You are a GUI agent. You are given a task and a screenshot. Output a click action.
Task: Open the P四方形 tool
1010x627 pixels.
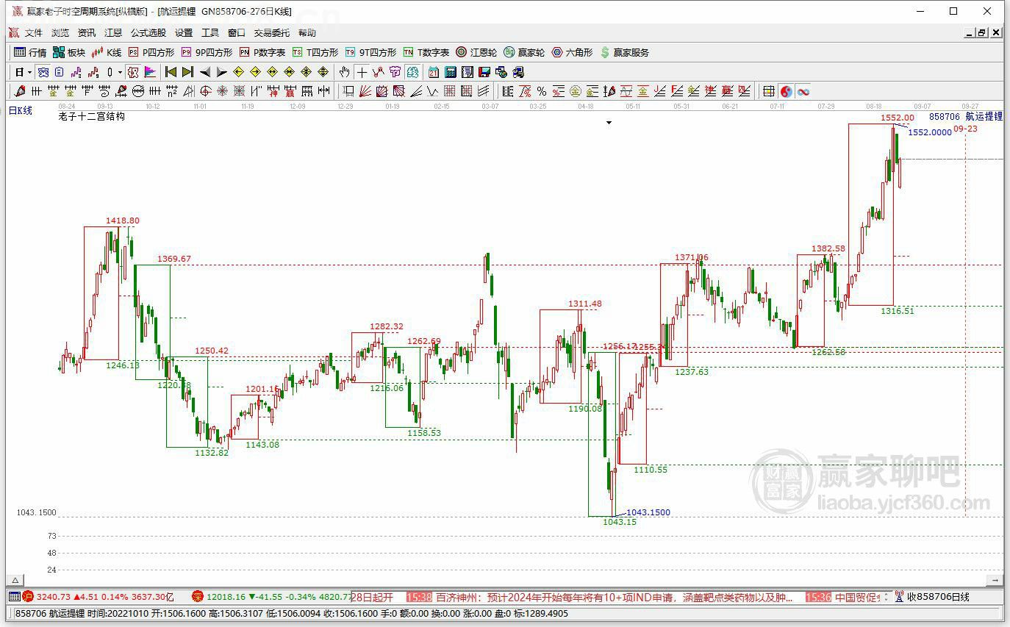(x=151, y=52)
